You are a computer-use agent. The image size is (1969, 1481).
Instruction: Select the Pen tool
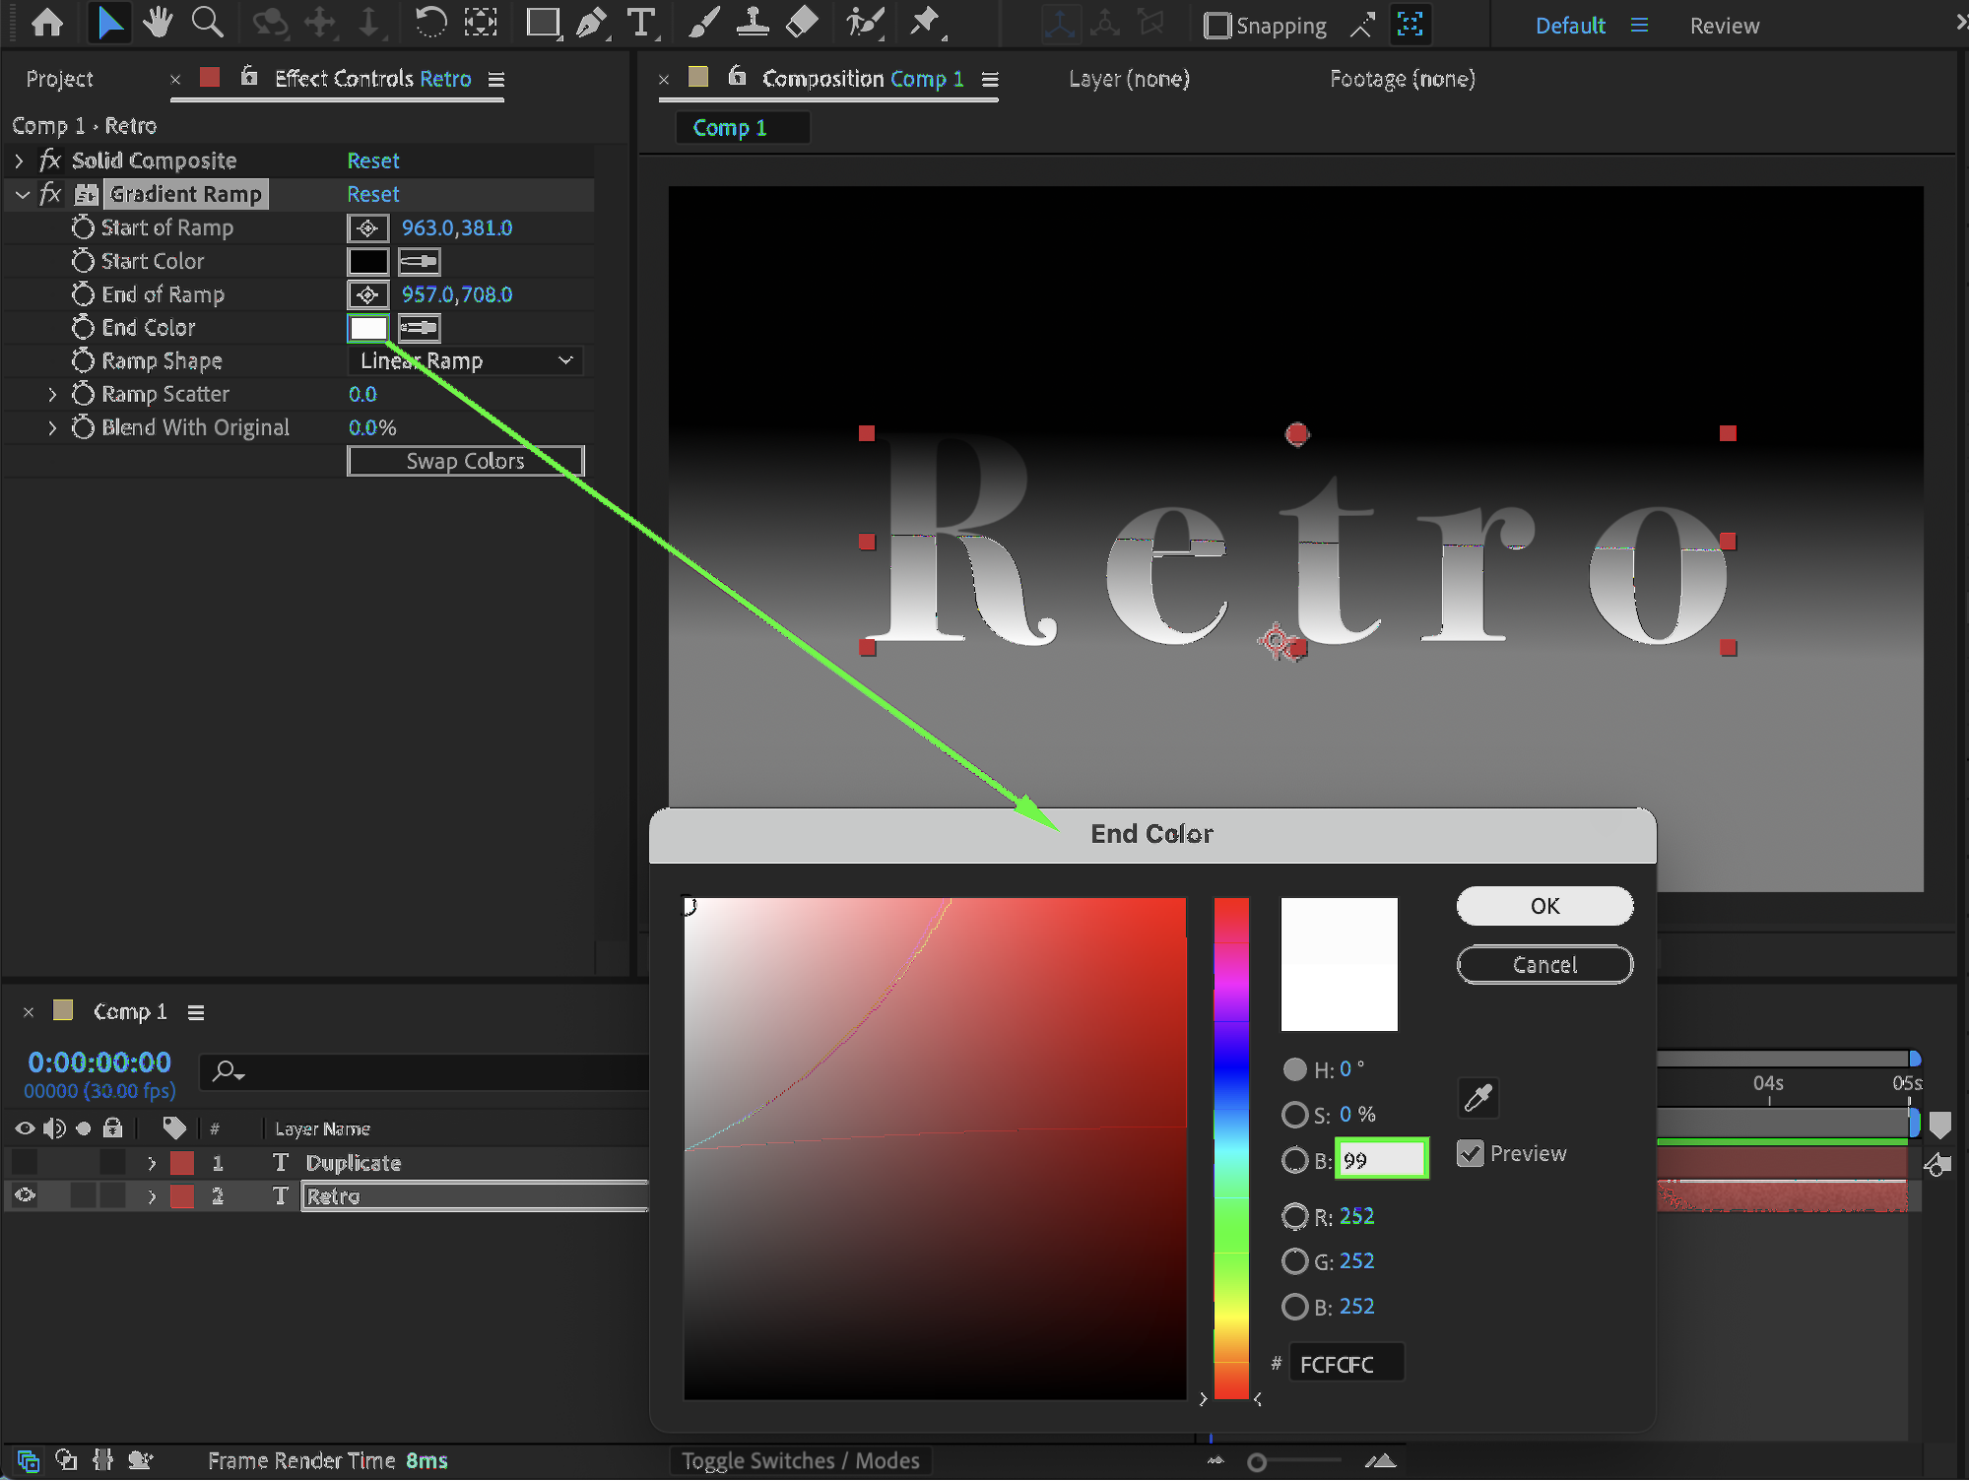[x=592, y=23]
